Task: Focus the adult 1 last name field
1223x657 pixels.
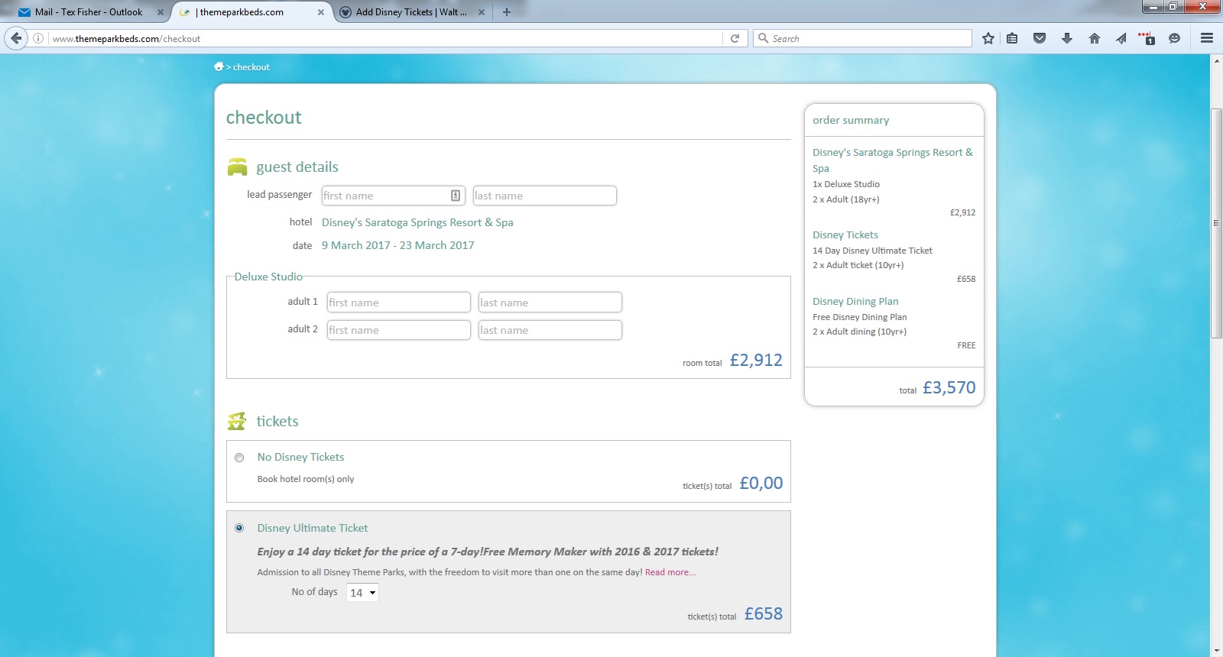Action: click(x=550, y=303)
